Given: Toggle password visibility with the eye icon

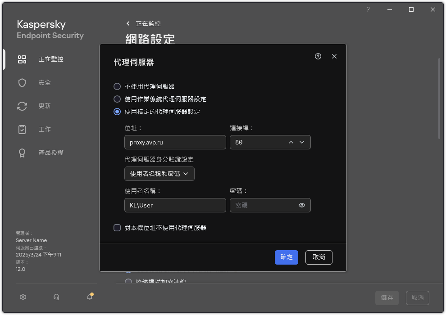Looking at the screenshot, I should (x=302, y=205).
